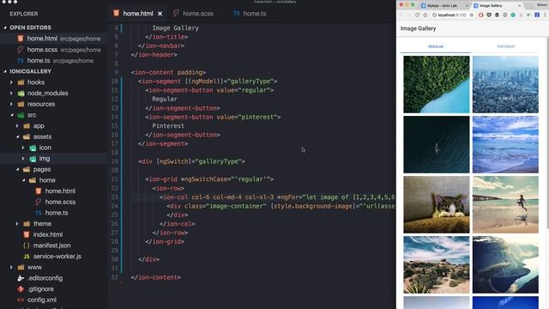Image resolution: width=549 pixels, height=309 pixels.
Task: Open the browser three-dot menu
Action: (x=546, y=15)
